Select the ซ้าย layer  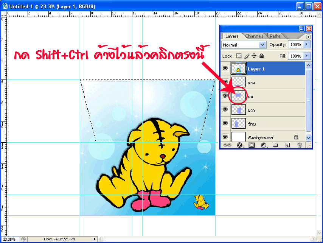[x=263, y=123]
